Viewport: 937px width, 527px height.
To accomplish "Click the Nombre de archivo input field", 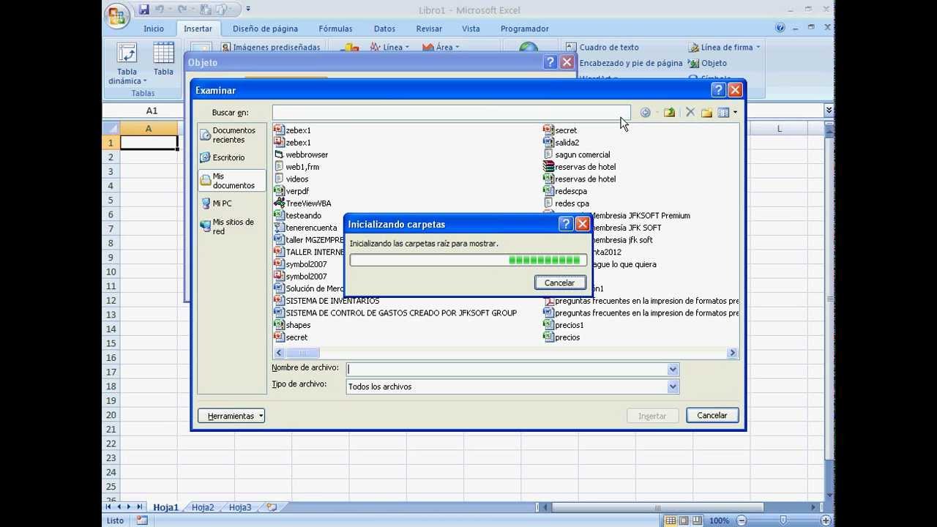I will (507, 370).
